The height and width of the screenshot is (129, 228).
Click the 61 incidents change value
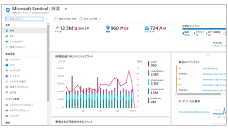(x=165, y=28)
